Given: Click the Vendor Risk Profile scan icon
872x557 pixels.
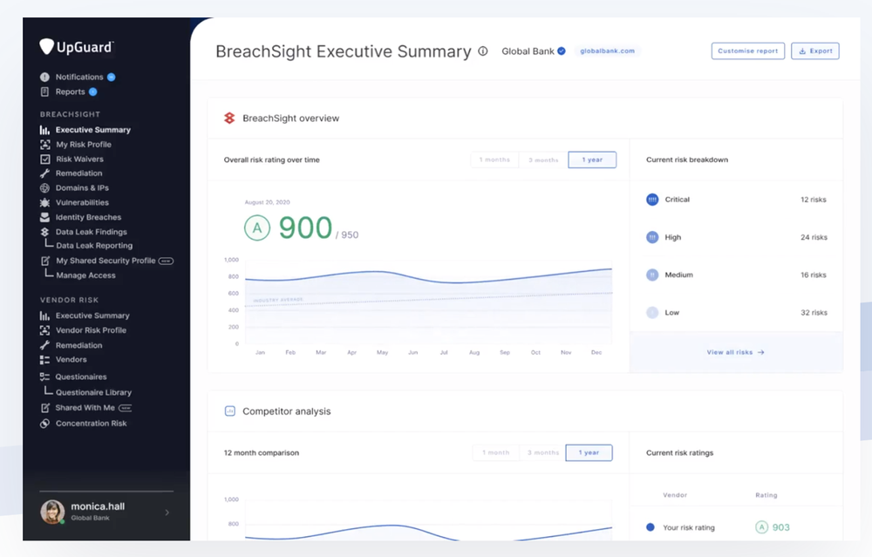Looking at the screenshot, I should click(x=44, y=330).
